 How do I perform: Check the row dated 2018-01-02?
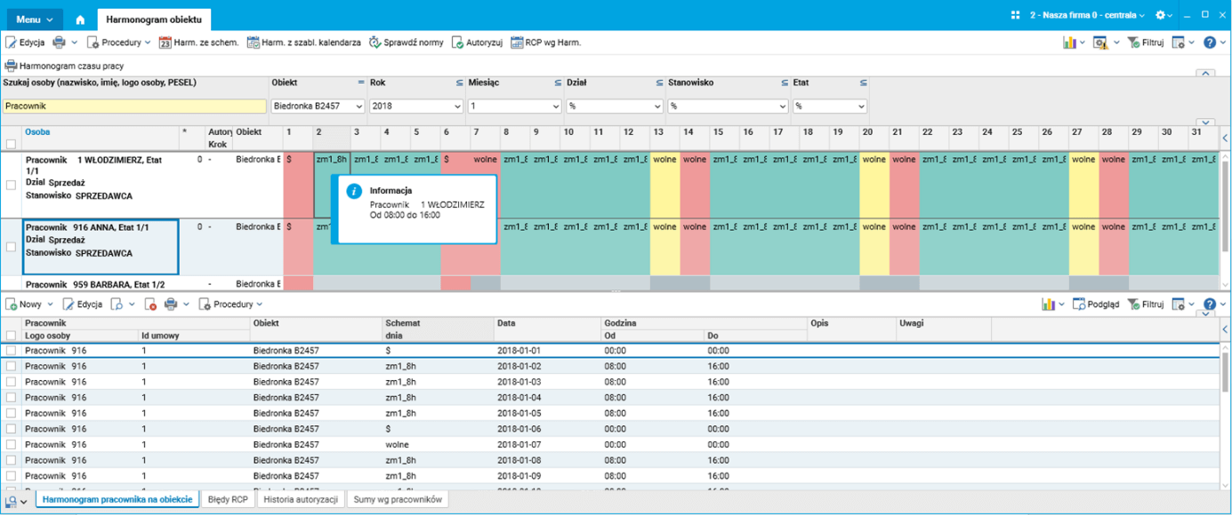click(x=11, y=366)
